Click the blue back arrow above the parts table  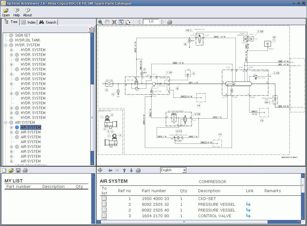110,170
